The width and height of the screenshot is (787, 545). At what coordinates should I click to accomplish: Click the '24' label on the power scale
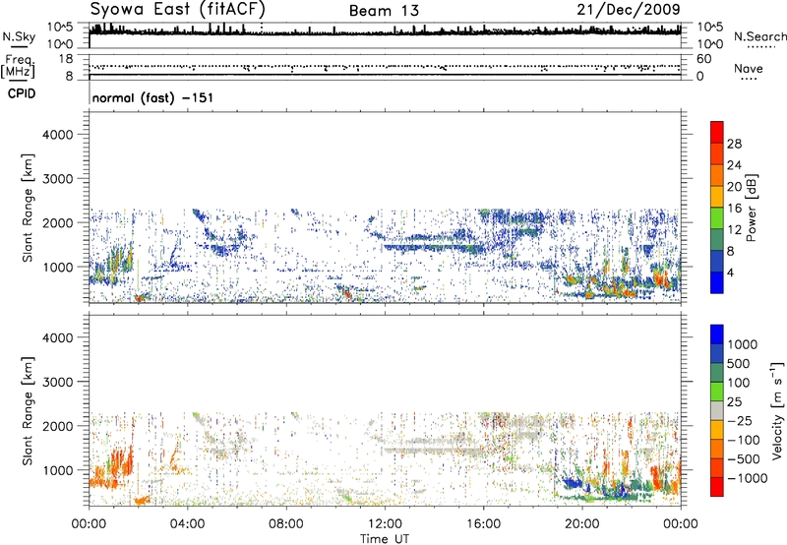click(734, 165)
